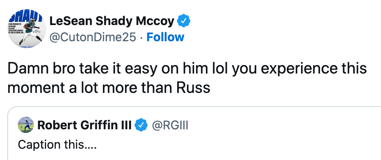Open the LeSean Shady Mccoy display name
Screen dimensions: 381x160
pos(112,21)
